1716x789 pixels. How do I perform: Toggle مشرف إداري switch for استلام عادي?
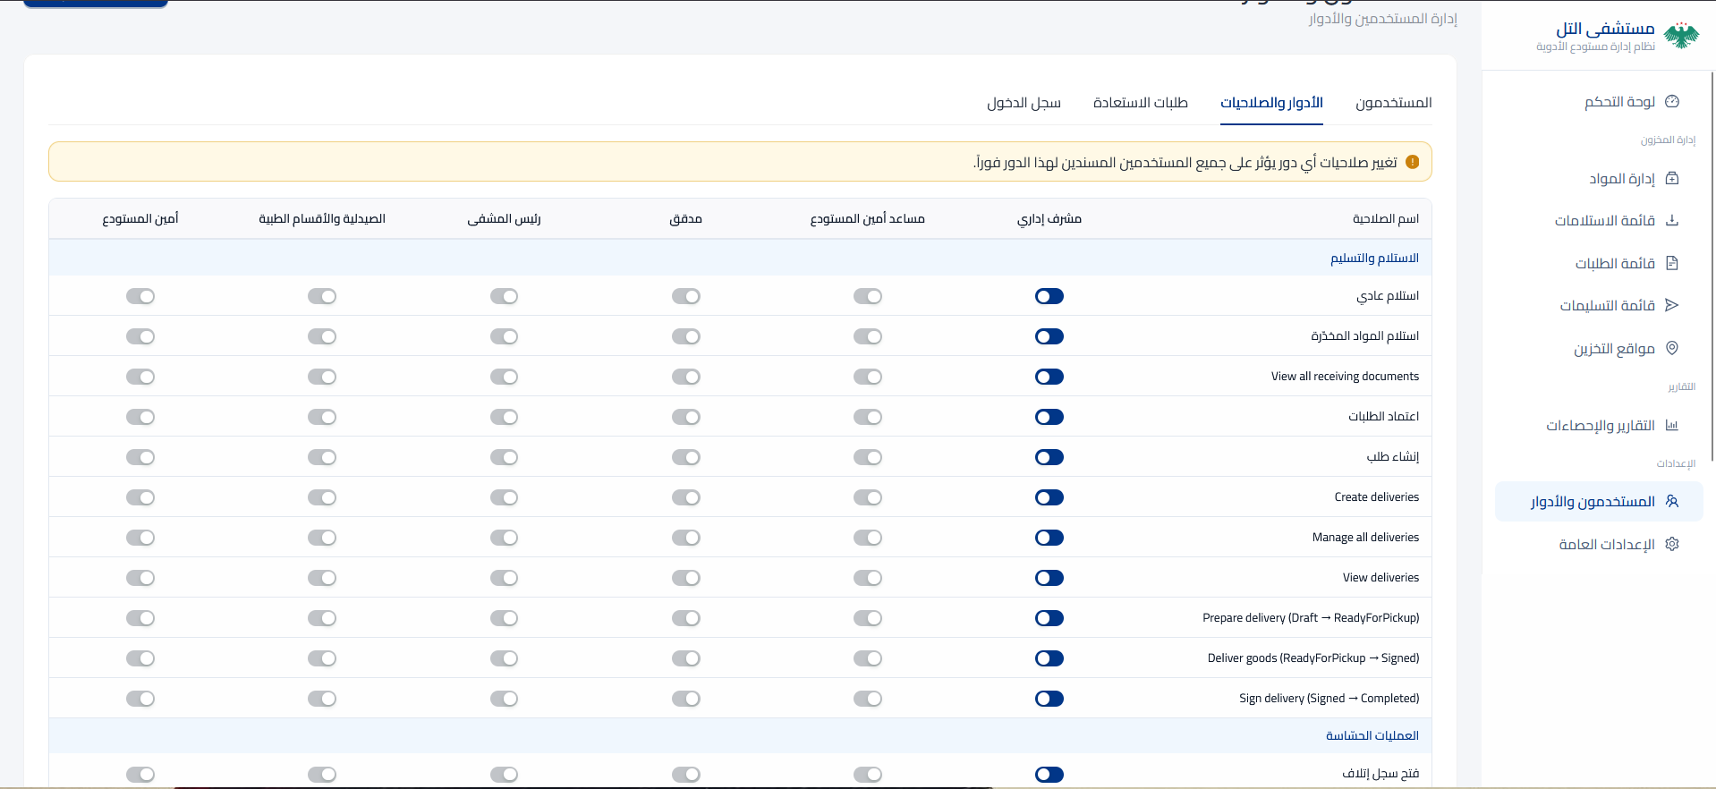tap(1049, 296)
